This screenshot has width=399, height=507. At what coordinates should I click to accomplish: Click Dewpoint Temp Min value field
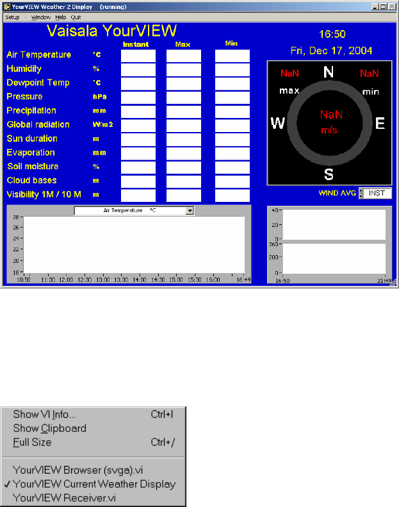point(232,84)
